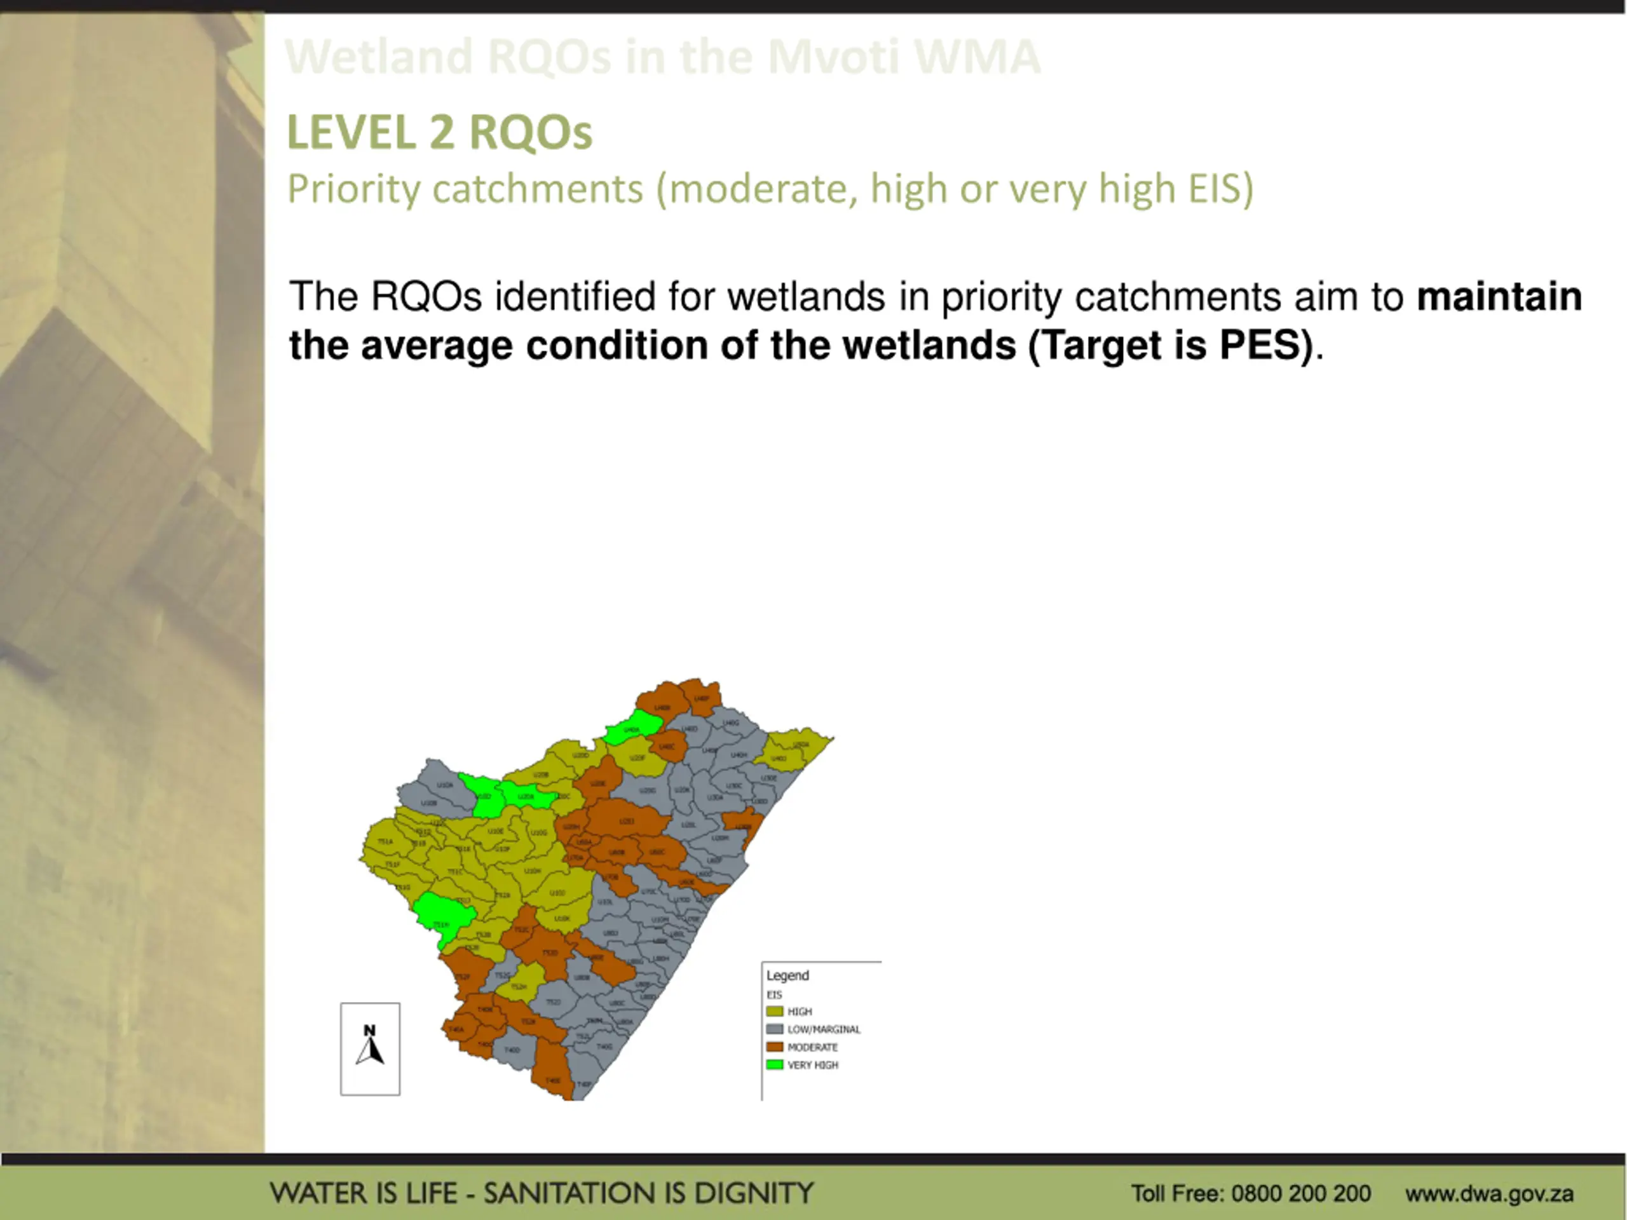Click the 'HIGH' legend label

click(x=800, y=1012)
